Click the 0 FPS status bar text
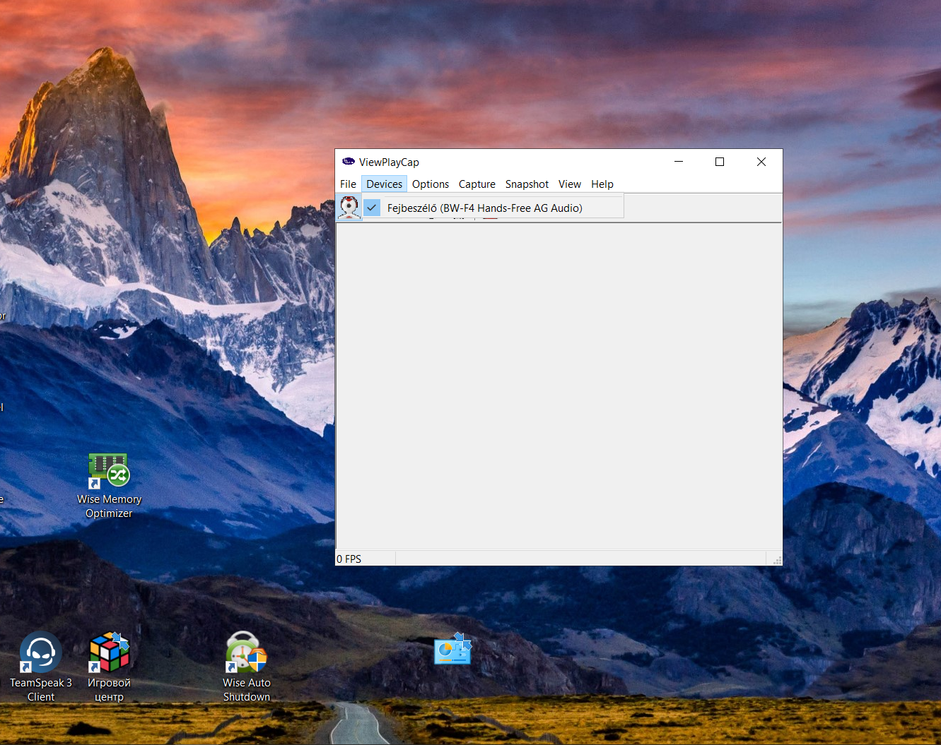 [x=349, y=559]
